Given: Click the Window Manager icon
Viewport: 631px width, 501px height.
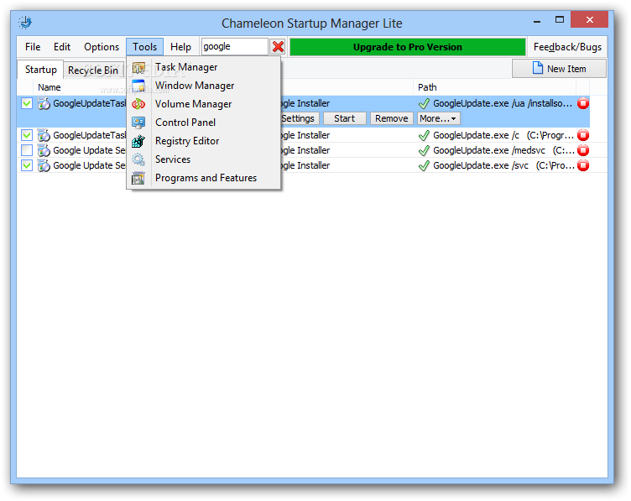Looking at the screenshot, I should point(138,86).
